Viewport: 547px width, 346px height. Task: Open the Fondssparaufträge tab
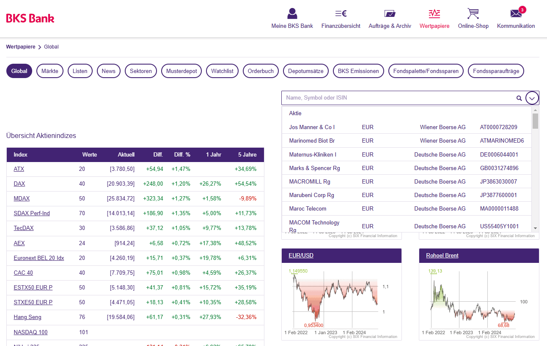[x=496, y=71]
